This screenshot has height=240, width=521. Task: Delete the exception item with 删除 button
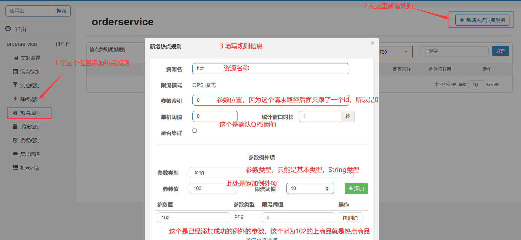350,218
